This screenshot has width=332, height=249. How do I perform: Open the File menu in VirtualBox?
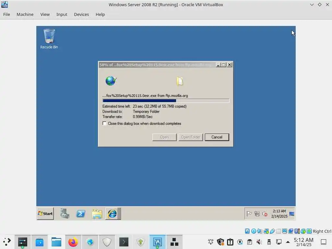tap(6, 14)
